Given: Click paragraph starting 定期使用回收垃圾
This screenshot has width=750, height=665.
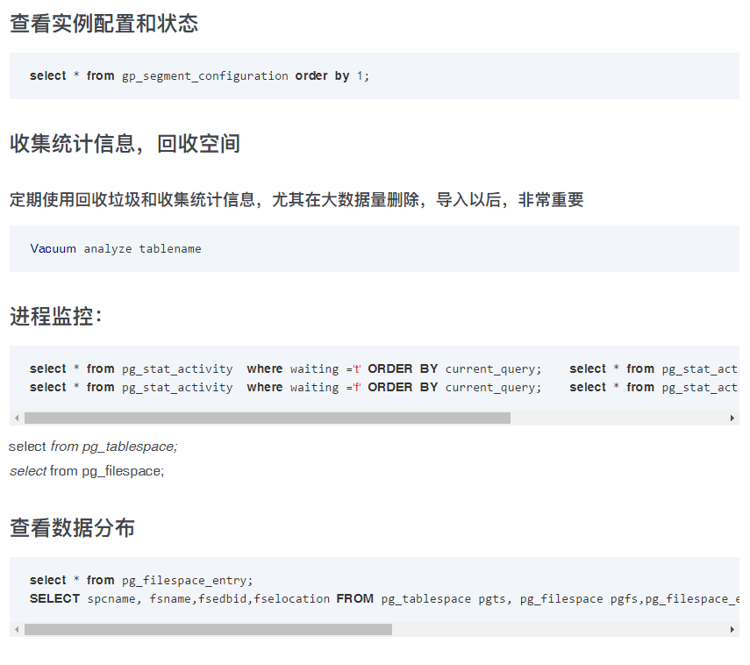Looking at the screenshot, I should tap(296, 199).
